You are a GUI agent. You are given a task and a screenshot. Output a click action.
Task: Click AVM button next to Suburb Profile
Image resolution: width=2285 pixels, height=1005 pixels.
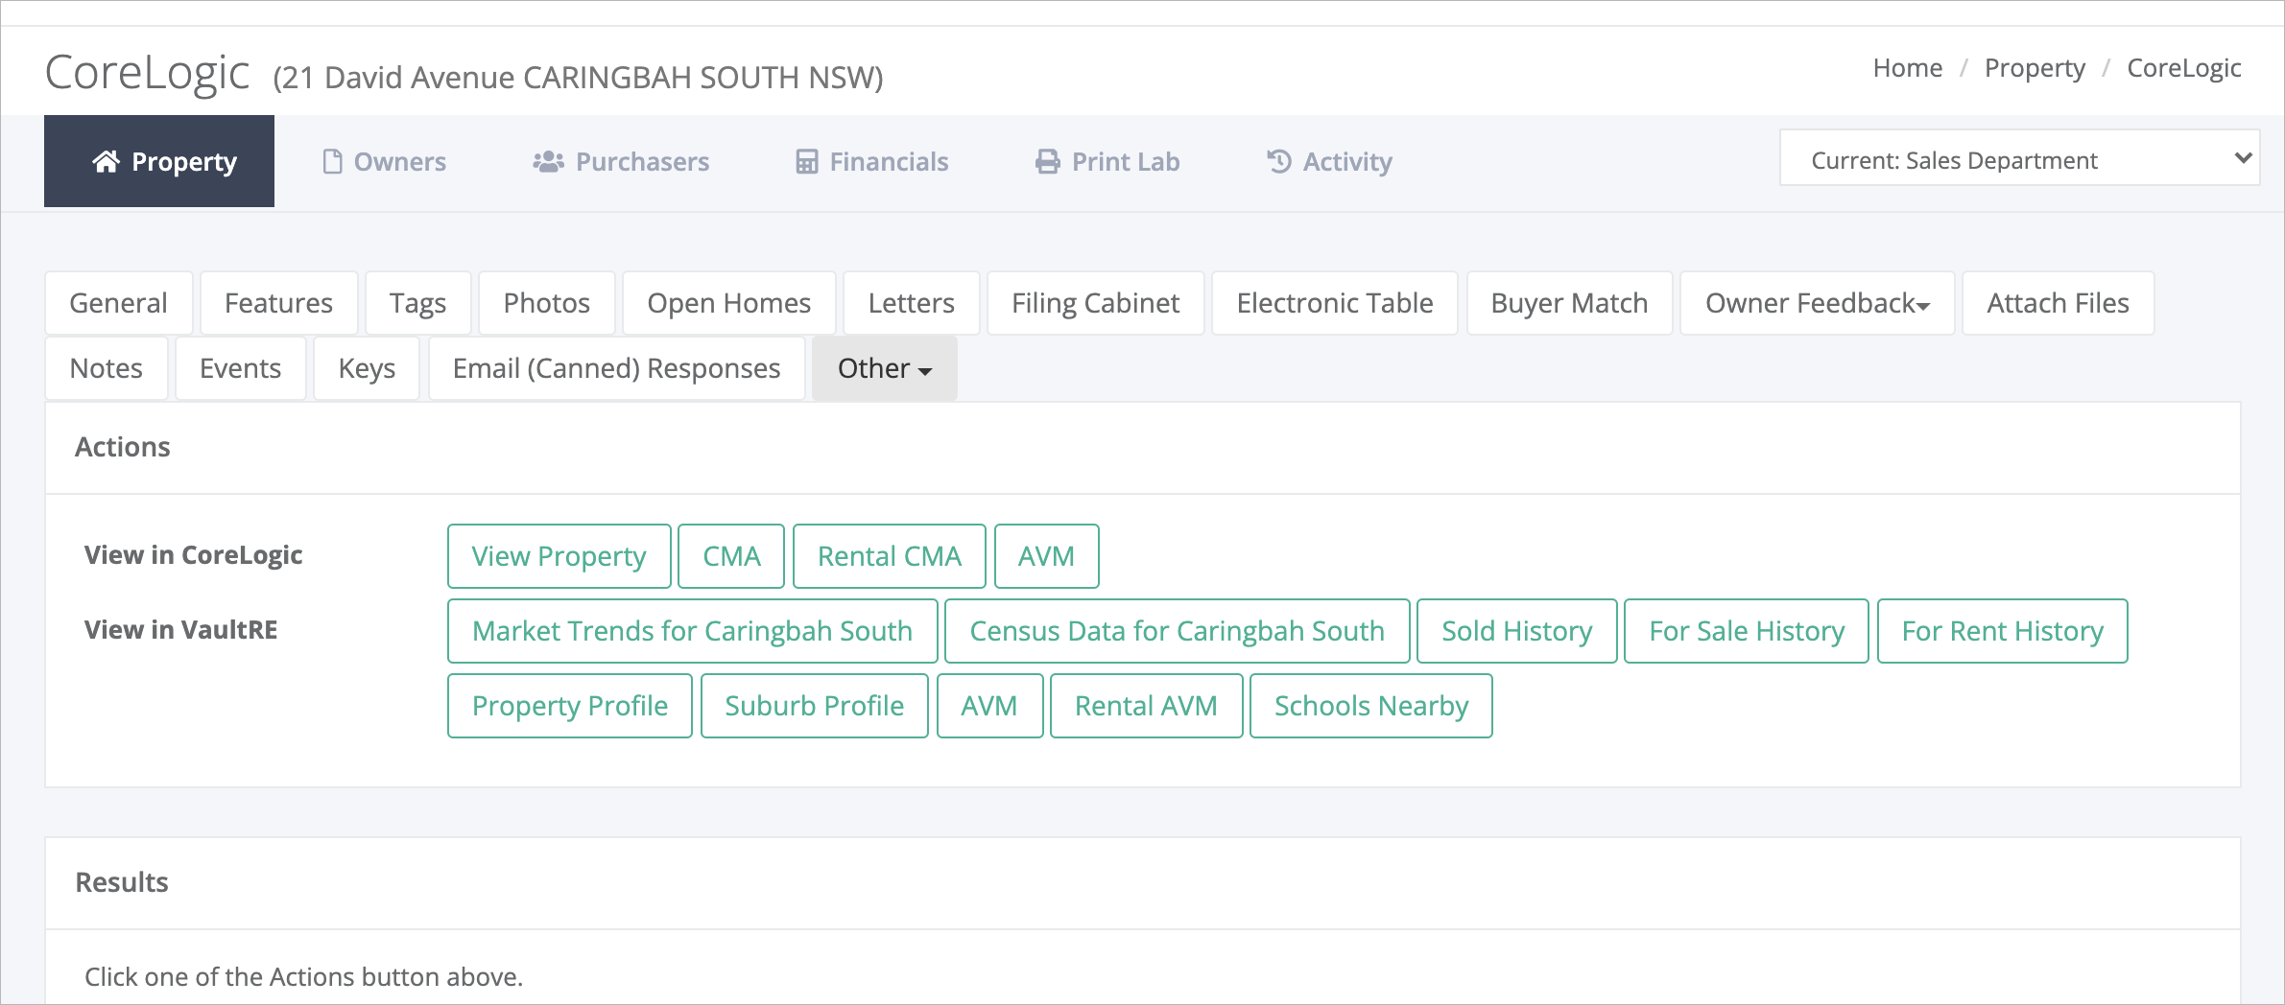(989, 706)
